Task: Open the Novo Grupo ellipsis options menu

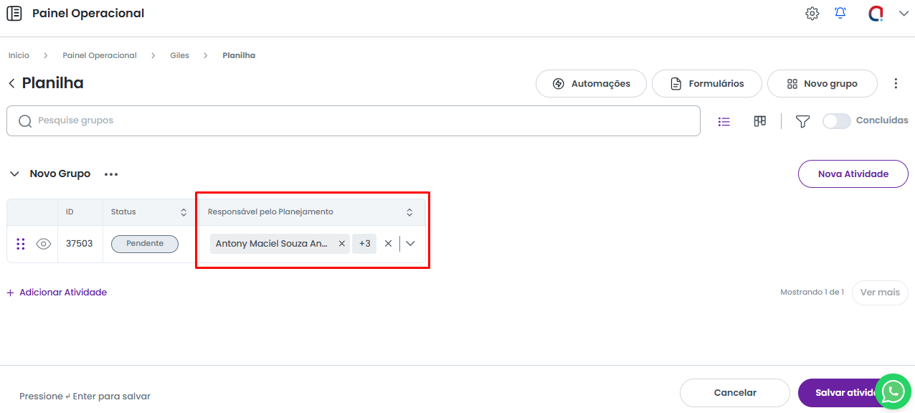Action: (111, 174)
